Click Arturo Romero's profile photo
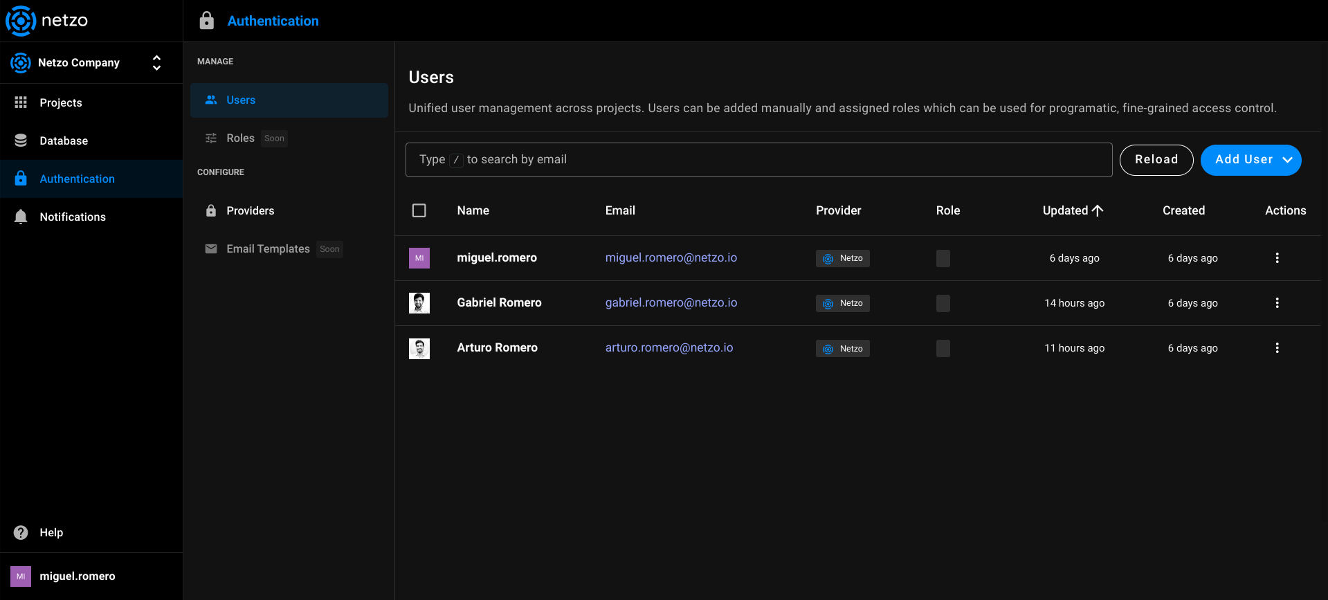The height and width of the screenshot is (600, 1328). click(x=419, y=348)
